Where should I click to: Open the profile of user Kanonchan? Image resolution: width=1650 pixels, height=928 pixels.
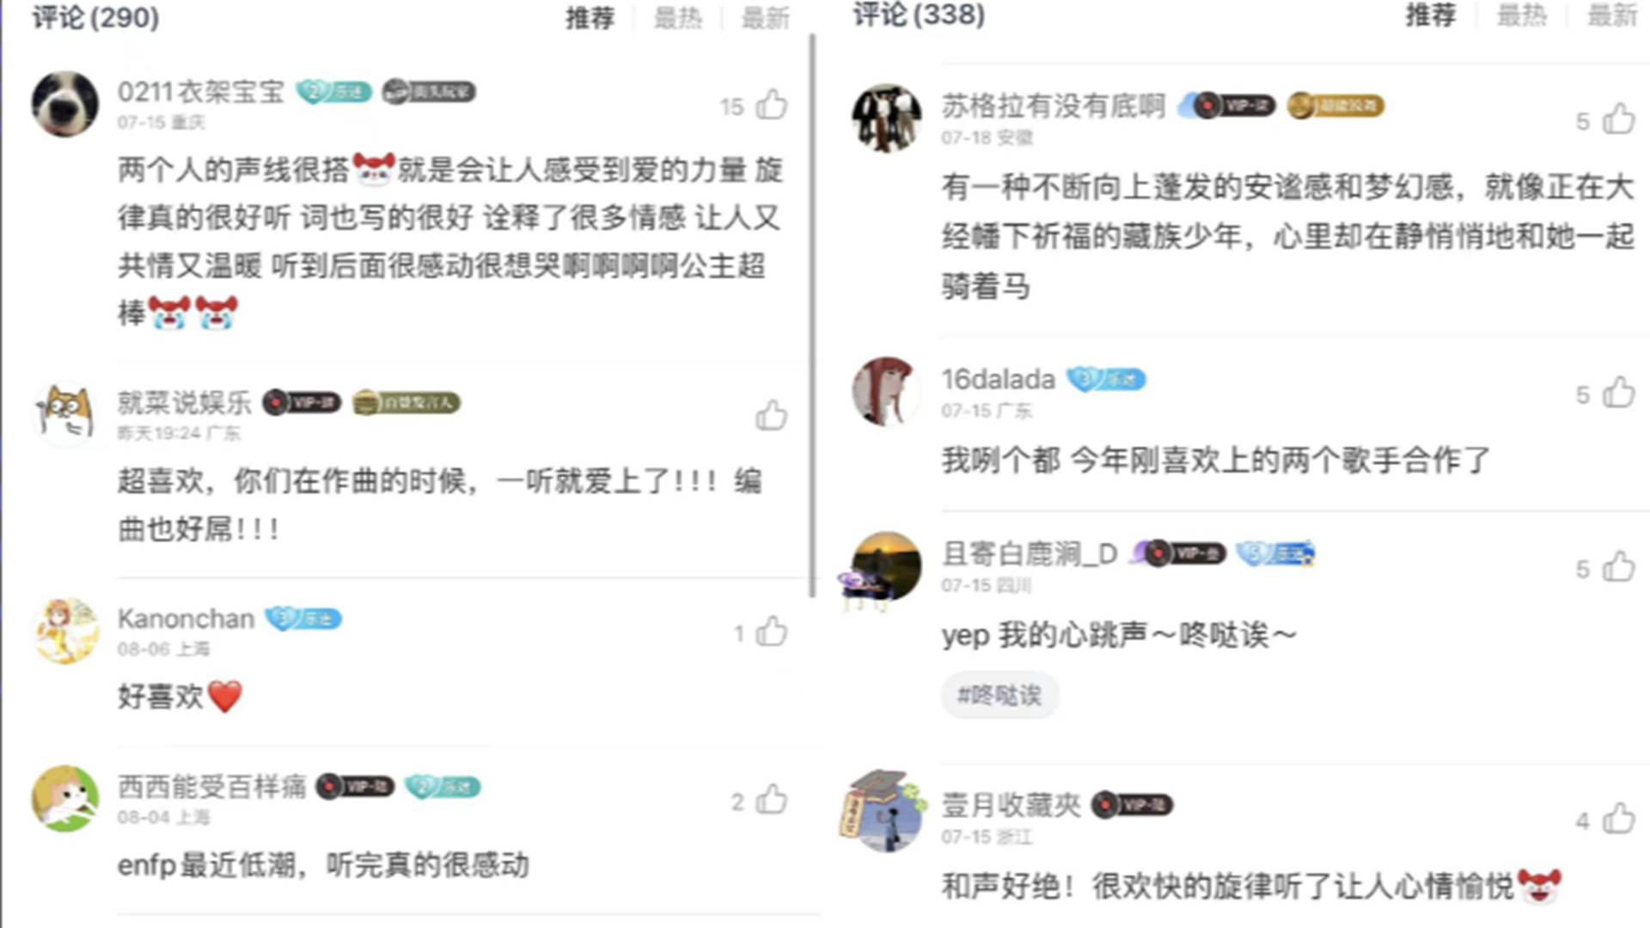tap(186, 619)
